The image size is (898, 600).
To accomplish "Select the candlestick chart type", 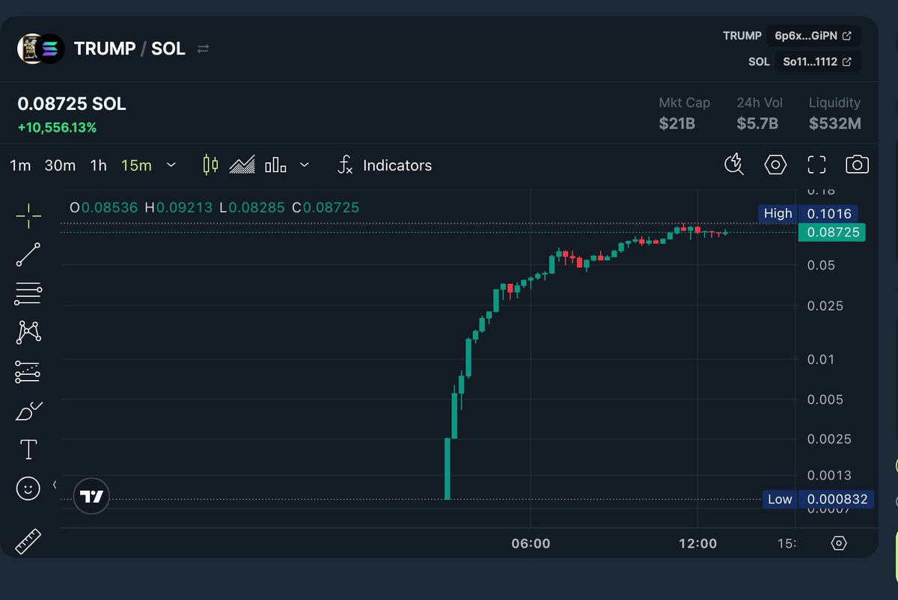I will [211, 165].
